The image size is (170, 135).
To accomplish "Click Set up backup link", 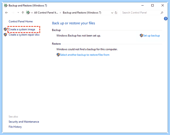I will click(x=152, y=35).
